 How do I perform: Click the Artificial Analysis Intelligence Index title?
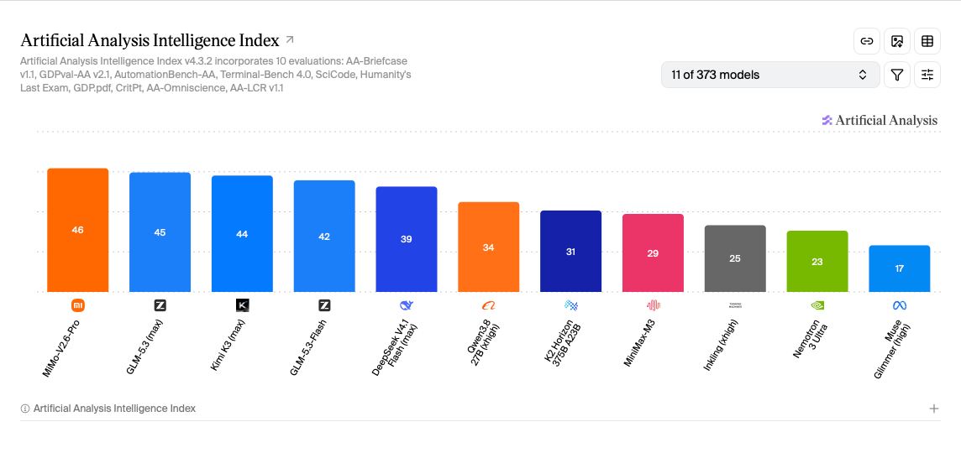150,40
